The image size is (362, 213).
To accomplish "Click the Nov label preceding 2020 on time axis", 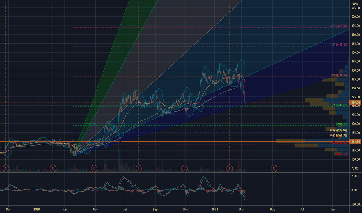I will coord(8,209).
